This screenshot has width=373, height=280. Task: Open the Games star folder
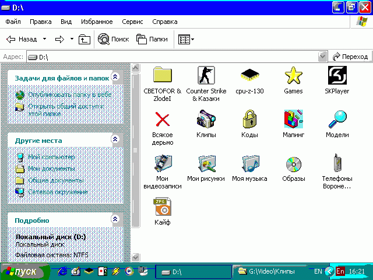[x=293, y=76]
